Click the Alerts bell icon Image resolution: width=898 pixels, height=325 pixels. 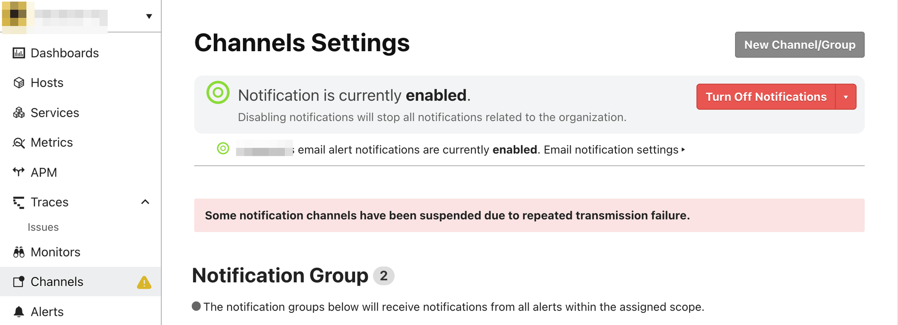(19, 312)
